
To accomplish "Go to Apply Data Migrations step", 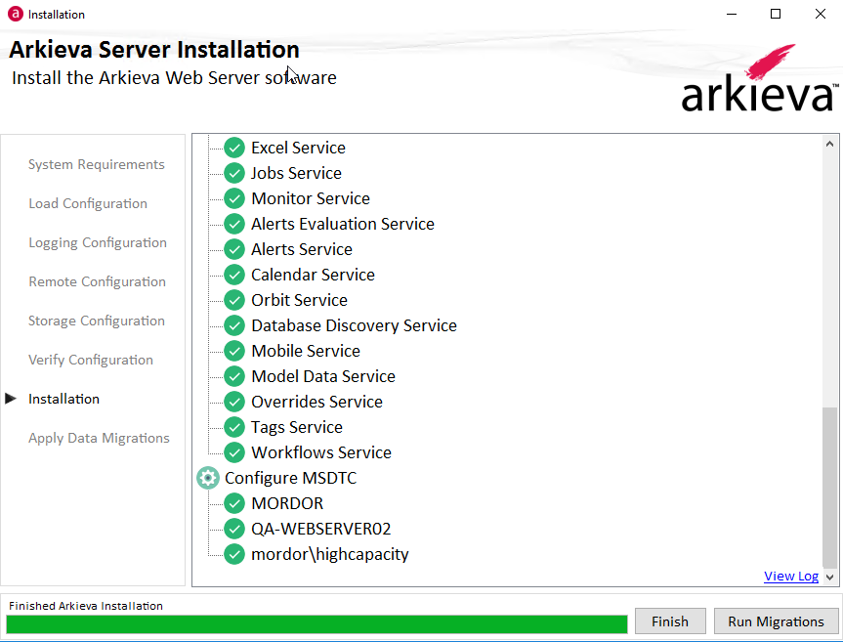I will click(x=99, y=438).
